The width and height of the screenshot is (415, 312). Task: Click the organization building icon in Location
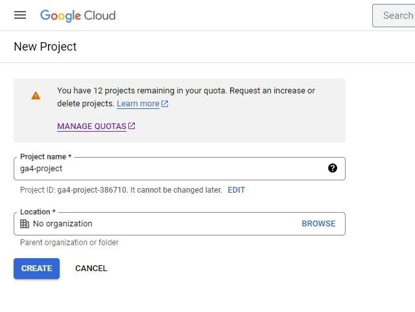[x=25, y=224]
